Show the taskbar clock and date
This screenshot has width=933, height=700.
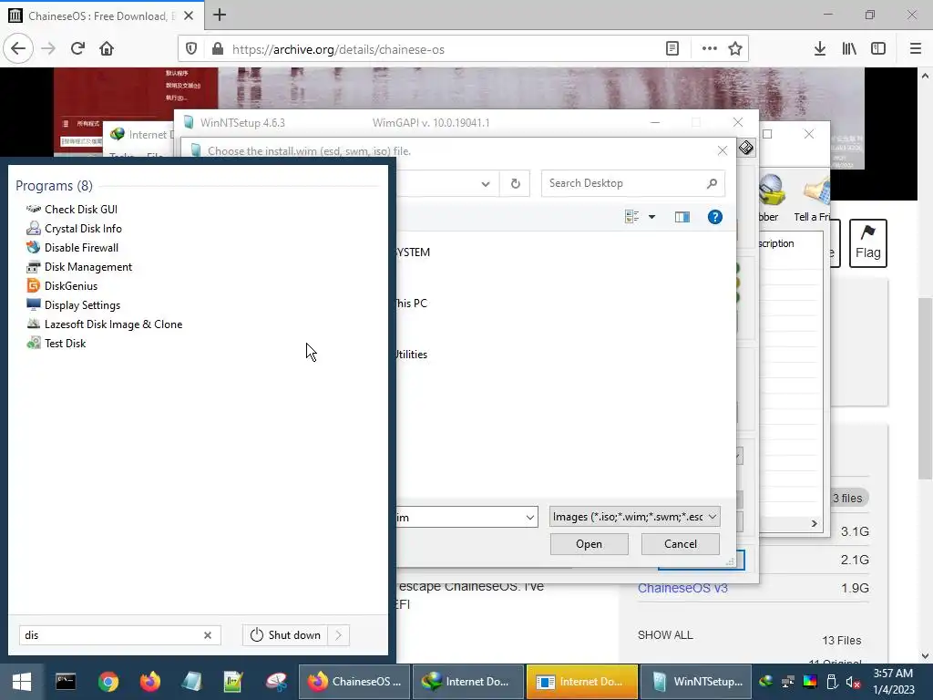(x=893, y=682)
